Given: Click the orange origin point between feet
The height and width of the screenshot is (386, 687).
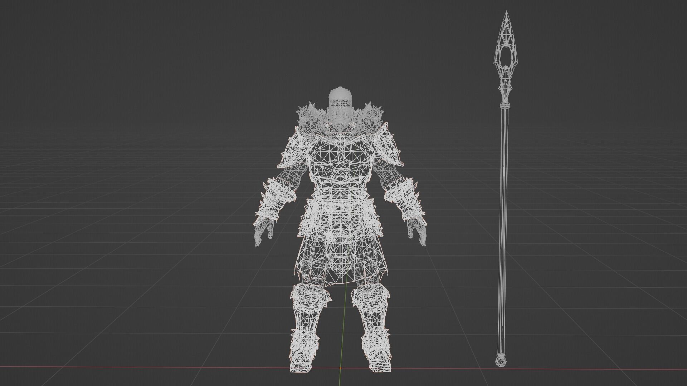Looking at the screenshot, I should (x=340, y=368).
